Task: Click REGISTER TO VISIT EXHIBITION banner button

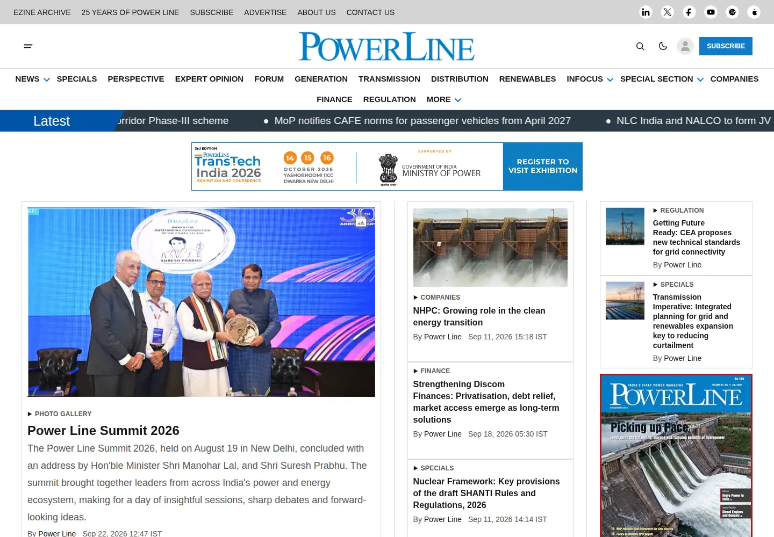Action: (x=543, y=166)
